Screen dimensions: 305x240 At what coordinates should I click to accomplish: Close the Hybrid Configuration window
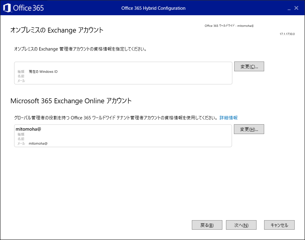click(x=296, y=8)
